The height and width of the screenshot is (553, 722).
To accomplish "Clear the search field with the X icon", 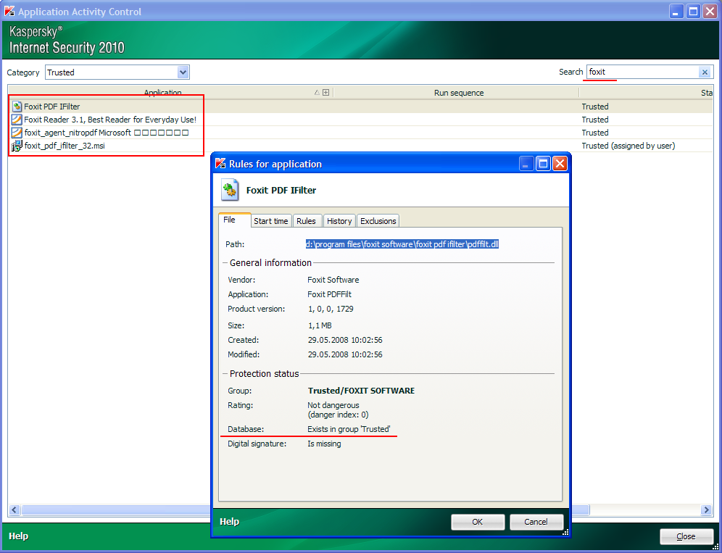I will click(x=705, y=72).
